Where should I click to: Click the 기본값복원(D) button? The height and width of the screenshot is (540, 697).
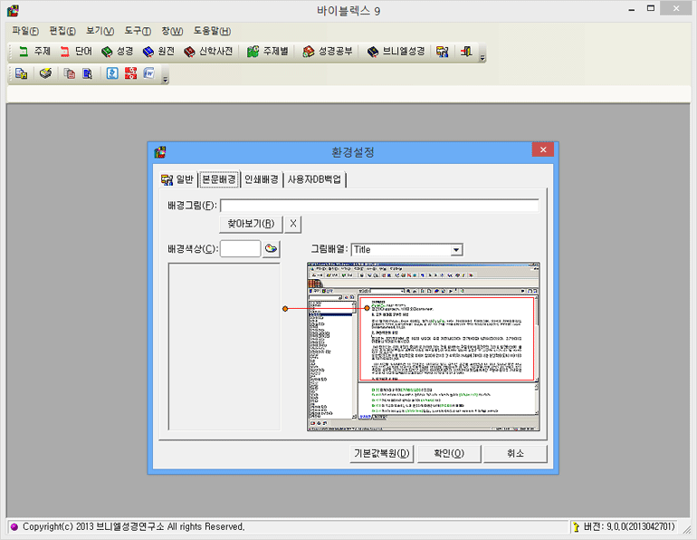pyautogui.click(x=382, y=454)
